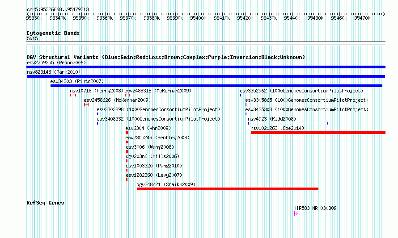Open the esv1282360 (Levy2007) label
This screenshot has width=398, height=238.
154,175
